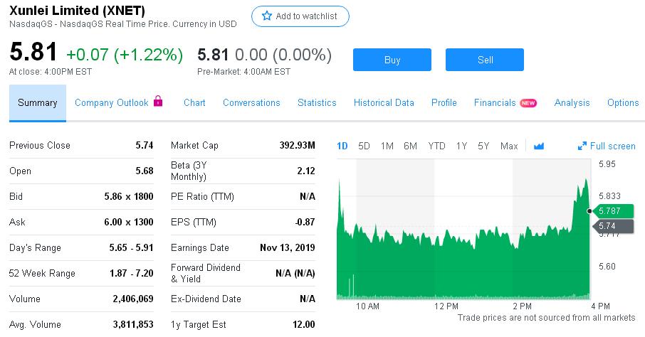Click the Previous Close value 5.74
This screenshot has height=337, width=645.
pos(145,145)
